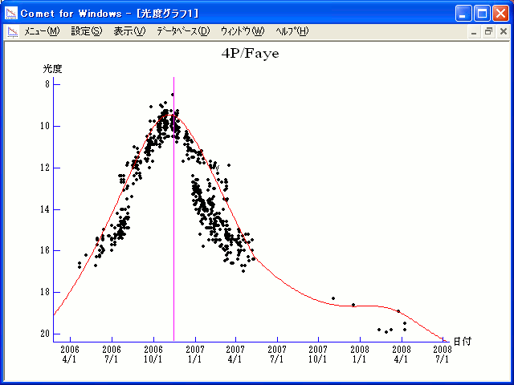Minimize the inner graph child window
The image size is (514, 385).
(474, 32)
